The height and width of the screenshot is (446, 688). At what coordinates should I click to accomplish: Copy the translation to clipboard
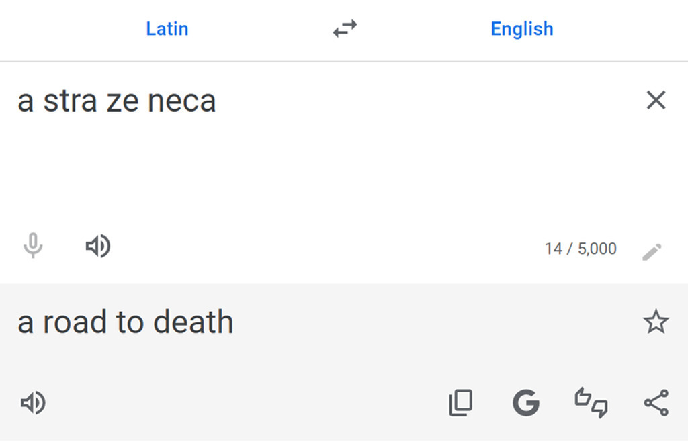(x=460, y=403)
